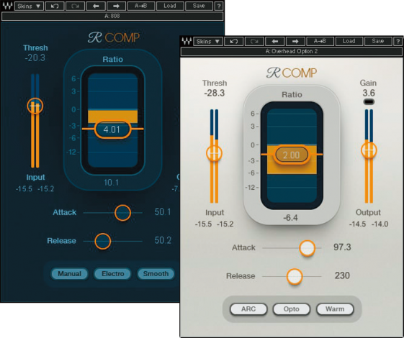Click the 50.2 release value
This screenshot has height=338, width=404.
pos(163,240)
